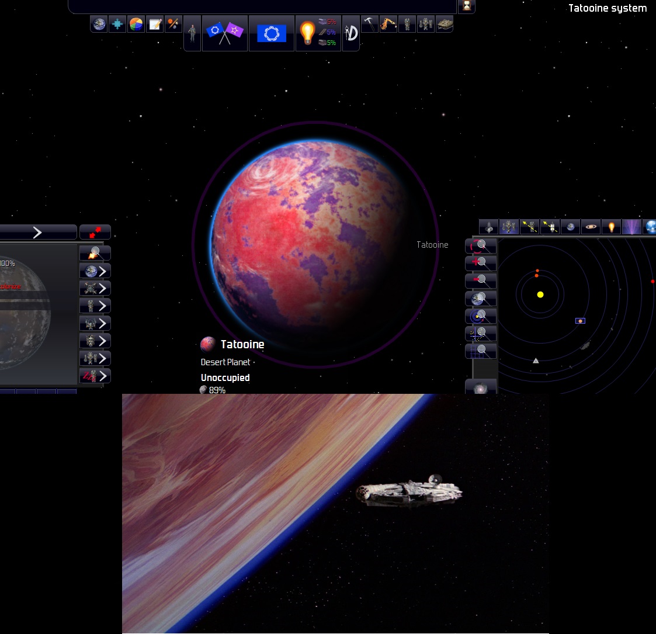Open the pie chart empire summary
Screen dimensions: 656x634
coord(136,25)
